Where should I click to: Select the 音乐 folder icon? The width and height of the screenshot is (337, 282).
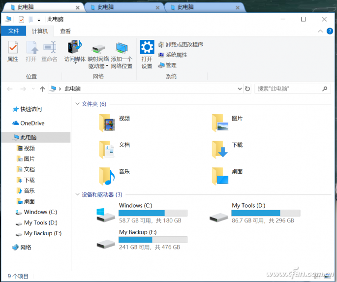[107, 176]
